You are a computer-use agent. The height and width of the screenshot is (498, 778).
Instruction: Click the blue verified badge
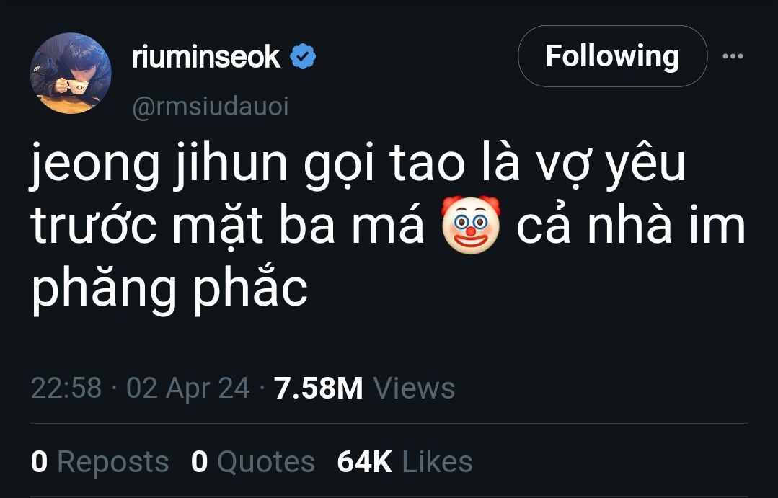pos(303,56)
